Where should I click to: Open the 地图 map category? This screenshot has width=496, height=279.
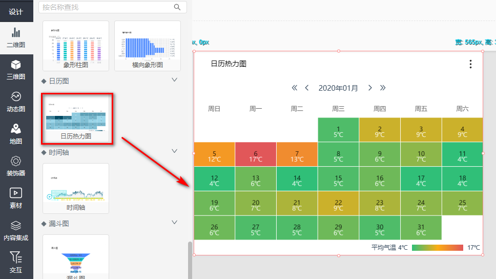[16, 134]
